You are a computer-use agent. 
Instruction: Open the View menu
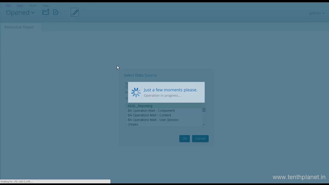[x=20, y=6]
